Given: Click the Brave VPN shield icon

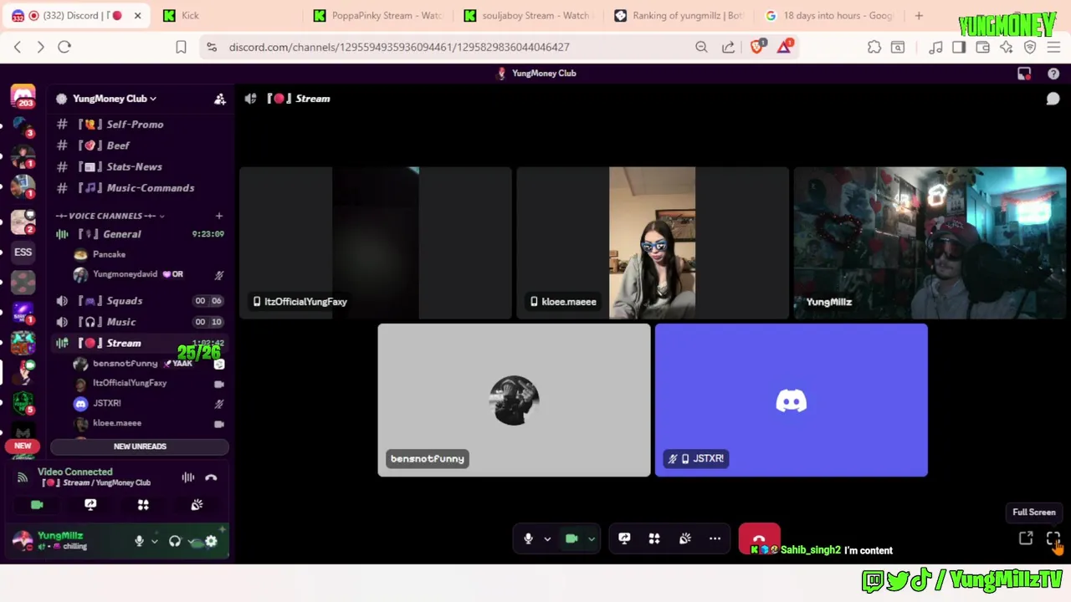Looking at the screenshot, I should tap(1030, 47).
